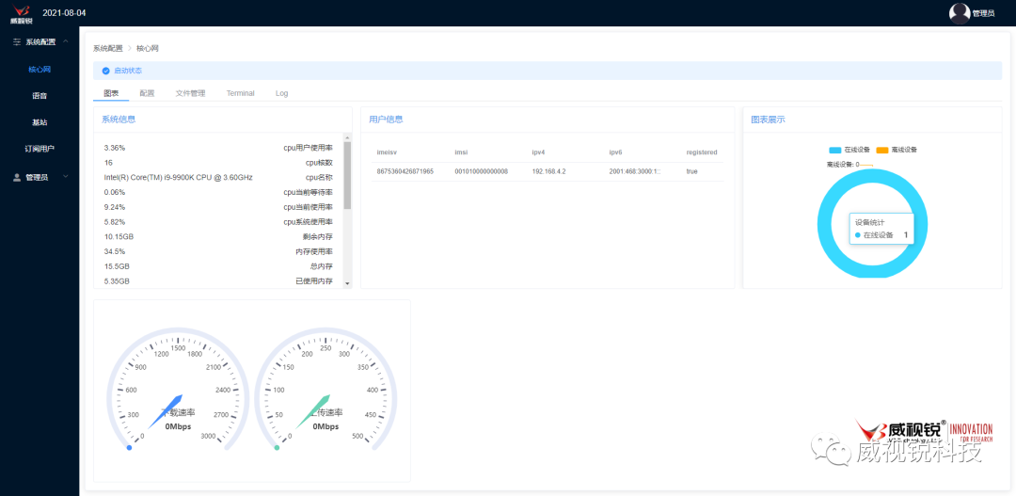Viewport: 1016px width, 496px height.
Task: Click the ipv4 column header
Action: coord(538,152)
